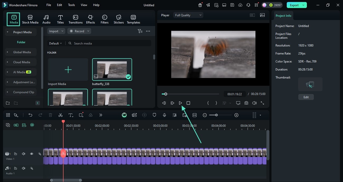Click the frame-step play icon
Screen dimensions: 343x182
click(x=172, y=103)
